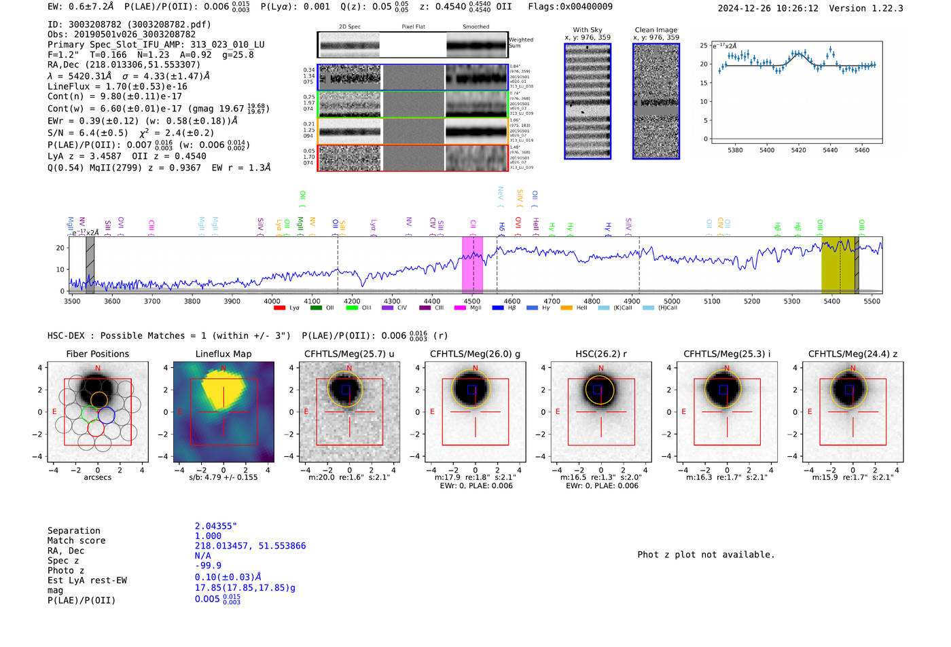Image resolution: width=951 pixels, height=647 pixels.
Task: Open the CFHTLS/Meg(24.4) z cutout
Action: 853,411
